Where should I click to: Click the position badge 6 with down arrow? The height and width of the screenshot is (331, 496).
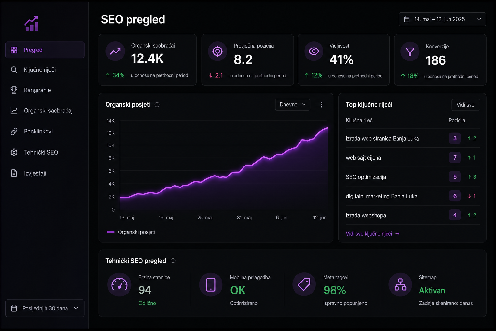(455, 196)
